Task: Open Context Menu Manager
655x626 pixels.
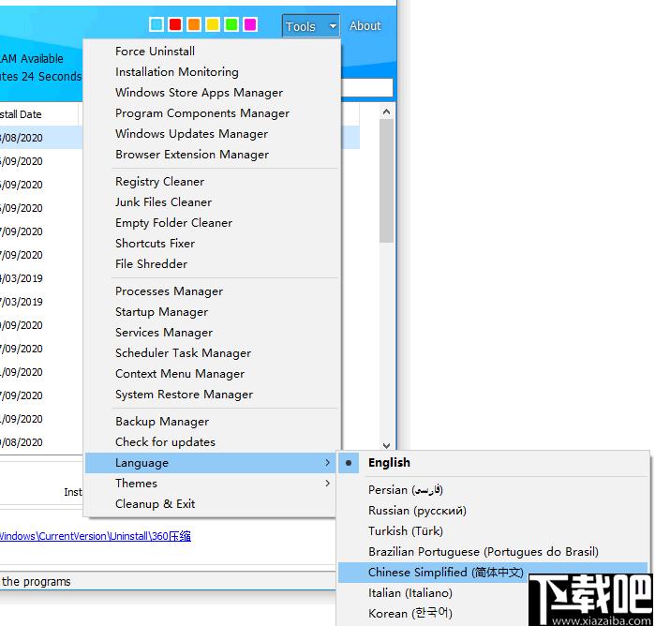Action: 212,374
